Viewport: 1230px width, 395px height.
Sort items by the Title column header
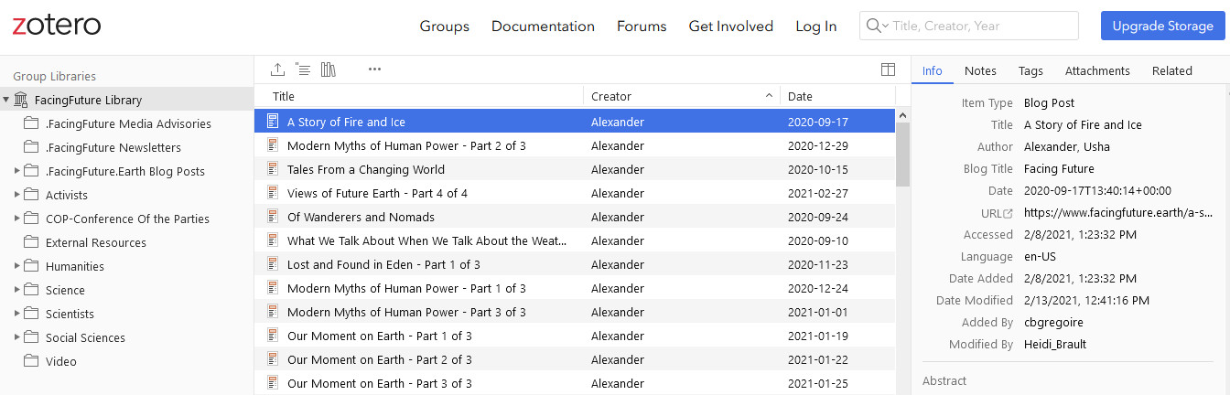(x=418, y=96)
